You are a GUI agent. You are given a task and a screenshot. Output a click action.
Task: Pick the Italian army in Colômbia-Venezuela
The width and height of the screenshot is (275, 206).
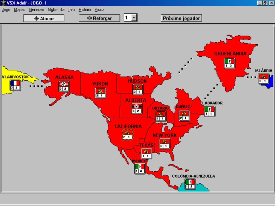[x=190, y=184]
